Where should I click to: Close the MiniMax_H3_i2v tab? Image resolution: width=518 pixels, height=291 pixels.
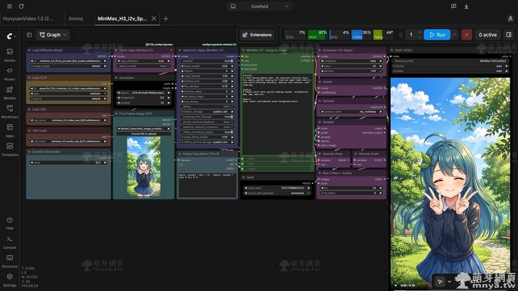(154, 19)
